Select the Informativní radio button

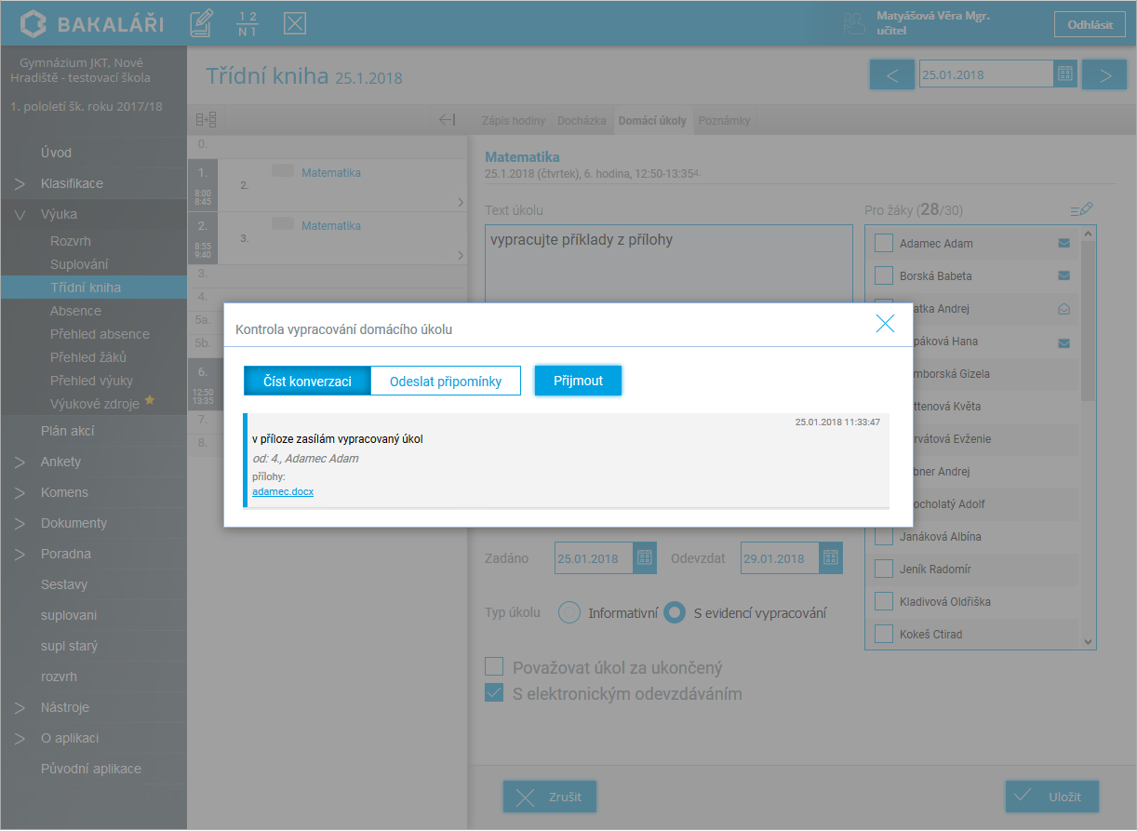569,613
